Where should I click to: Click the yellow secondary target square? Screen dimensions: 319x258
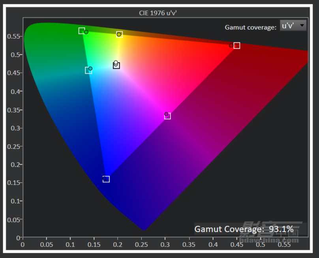[x=119, y=34]
